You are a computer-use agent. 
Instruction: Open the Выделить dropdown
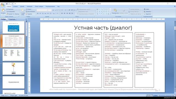(148, 14)
